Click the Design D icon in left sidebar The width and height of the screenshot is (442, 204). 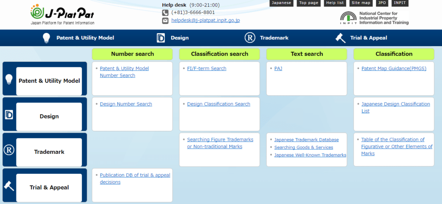(x=9, y=115)
